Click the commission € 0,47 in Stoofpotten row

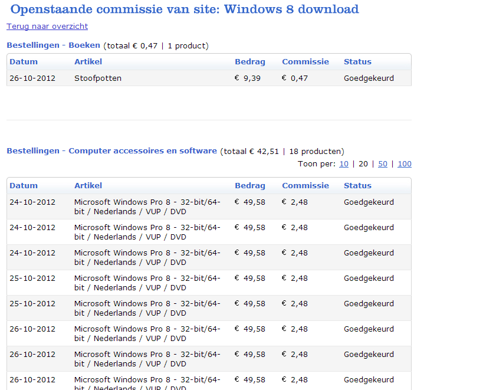[294, 78]
